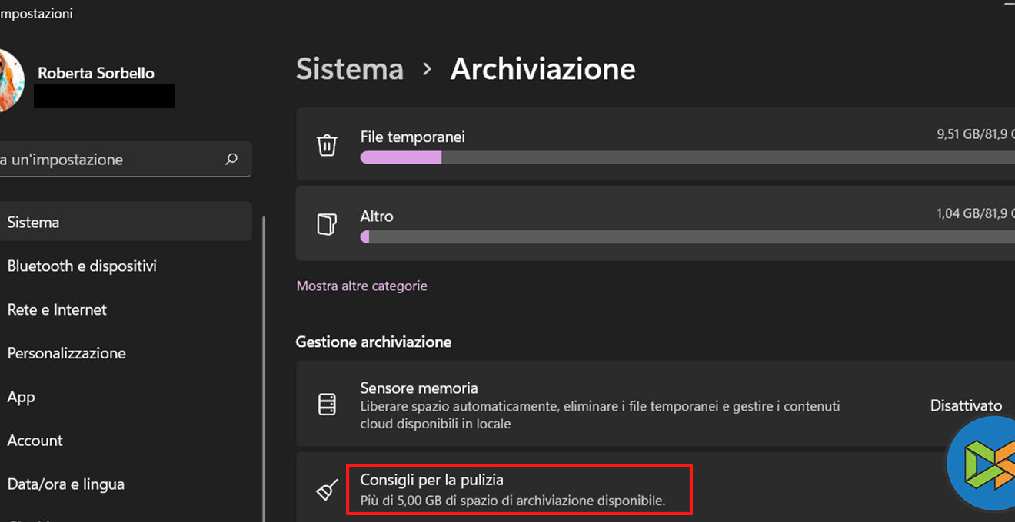Click the search magnifier icon
This screenshot has height=522, width=1015.
(231, 160)
